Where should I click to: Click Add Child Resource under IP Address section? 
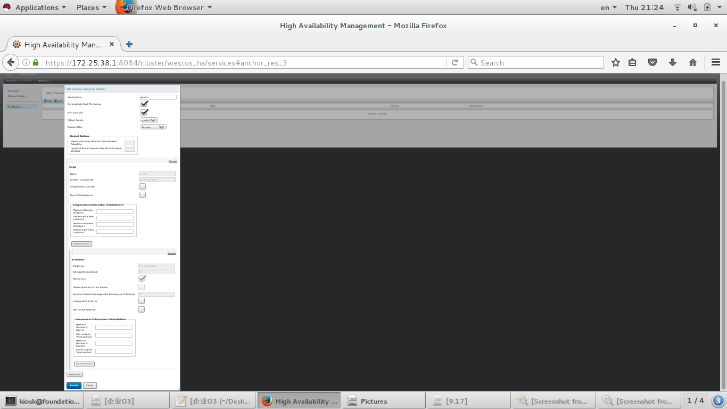click(x=84, y=364)
